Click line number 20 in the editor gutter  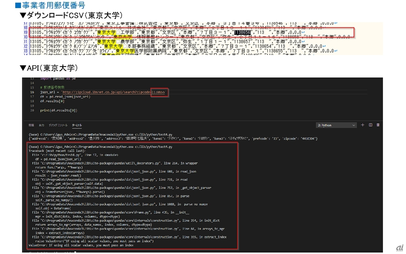coord(32,110)
